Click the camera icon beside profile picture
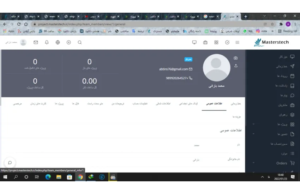 click(236, 58)
